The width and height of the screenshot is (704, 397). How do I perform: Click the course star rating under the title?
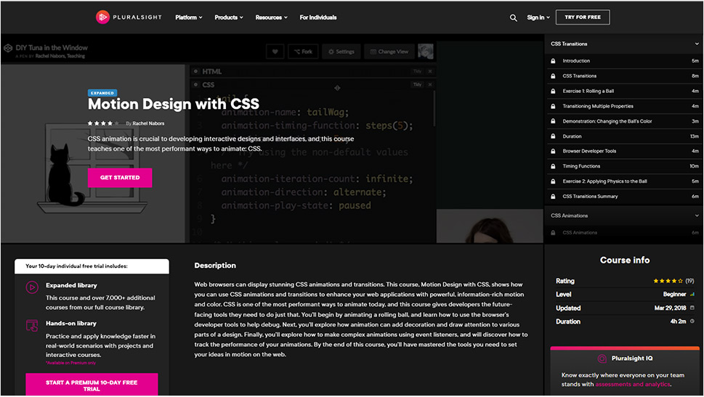tap(103, 123)
